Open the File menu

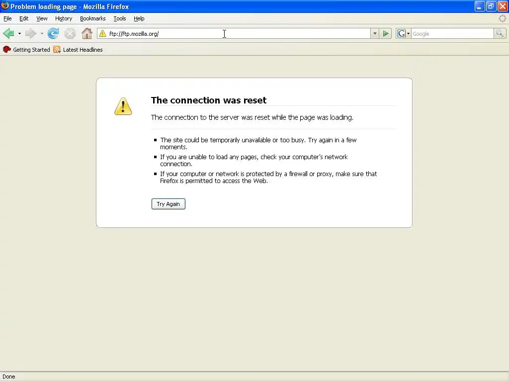point(7,18)
